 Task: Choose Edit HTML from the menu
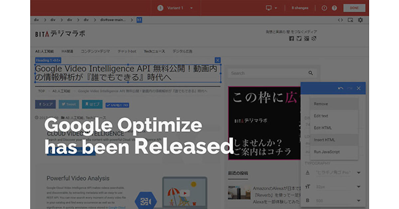[x=334, y=128]
